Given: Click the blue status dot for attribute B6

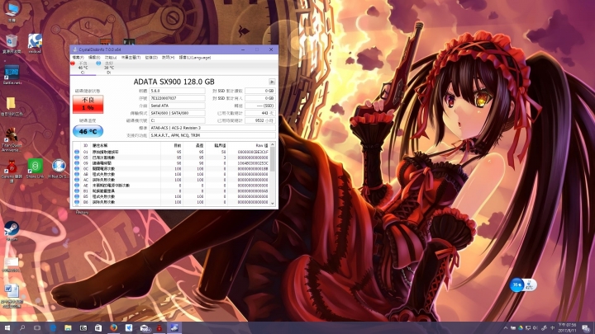Looking at the screenshot, I should tap(77, 202).
